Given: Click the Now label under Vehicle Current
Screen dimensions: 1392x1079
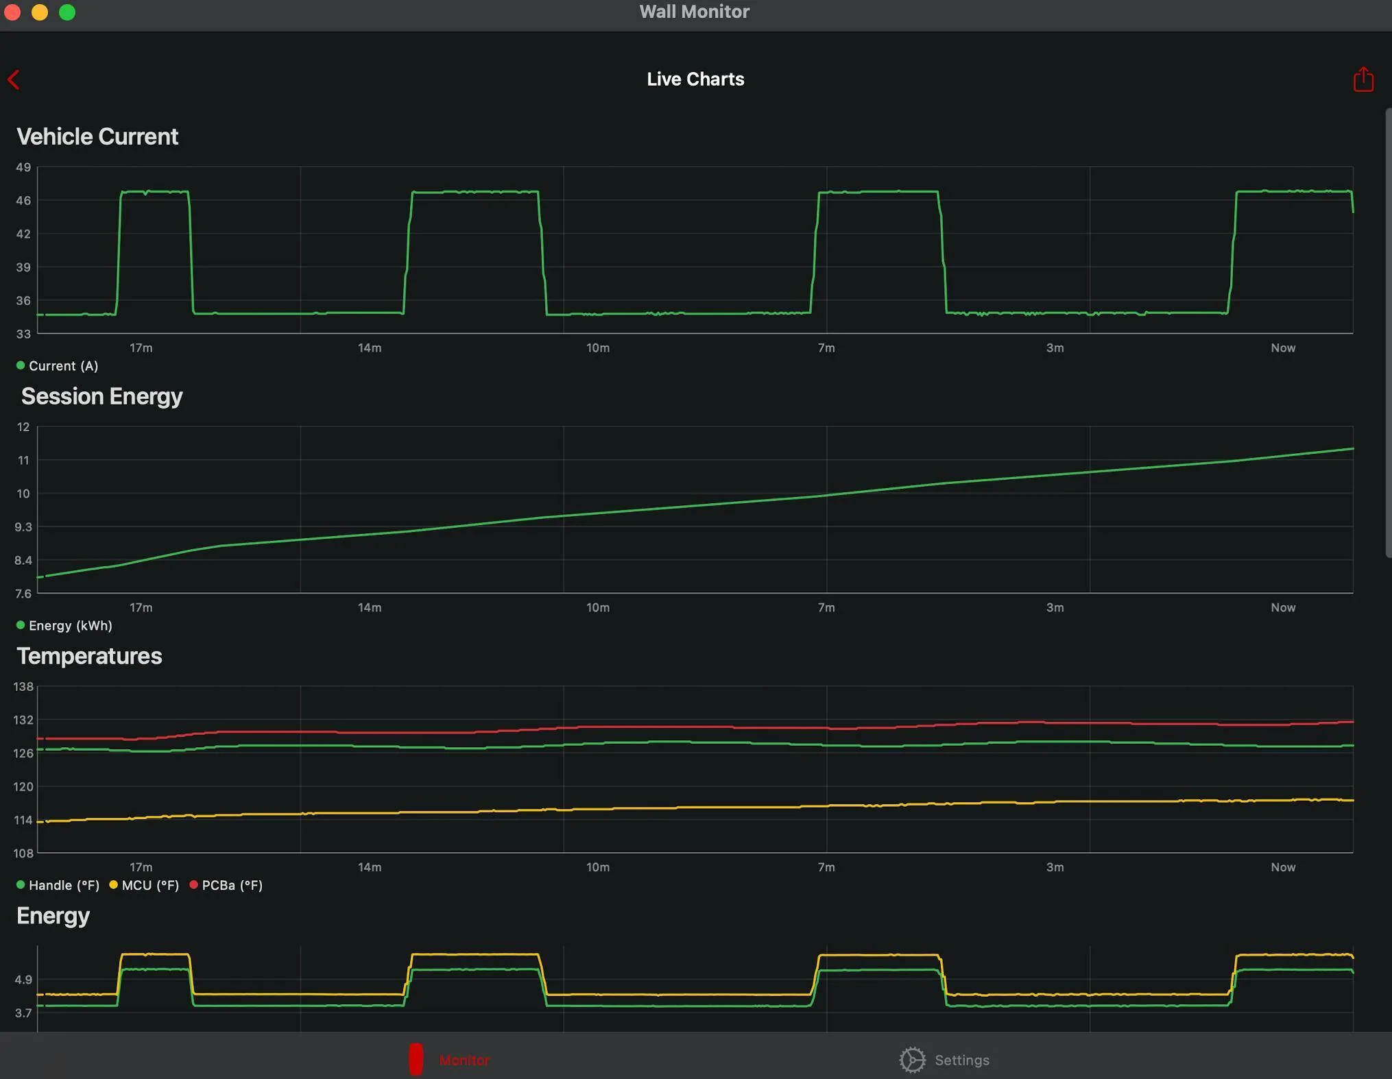Looking at the screenshot, I should coord(1283,348).
